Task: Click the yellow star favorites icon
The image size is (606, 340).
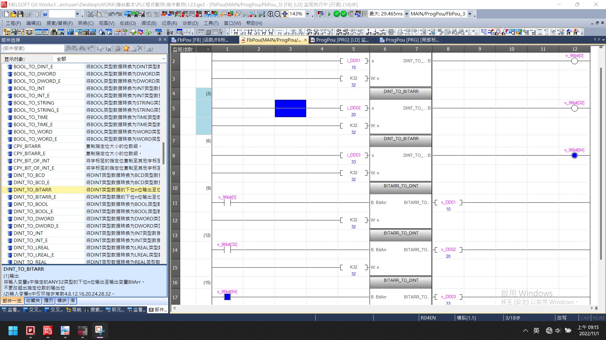Action: pyautogui.click(x=126, y=48)
